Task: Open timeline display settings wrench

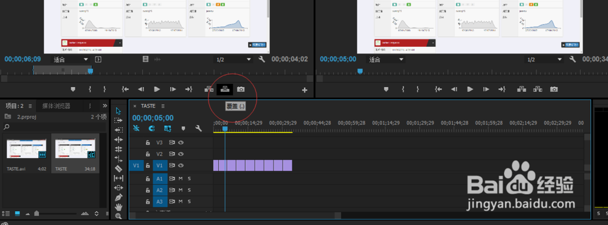Action: 199,128
